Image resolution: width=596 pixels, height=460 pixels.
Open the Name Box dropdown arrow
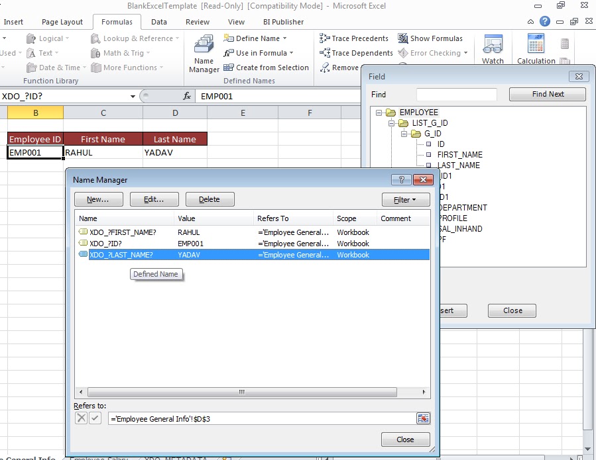point(133,97)
